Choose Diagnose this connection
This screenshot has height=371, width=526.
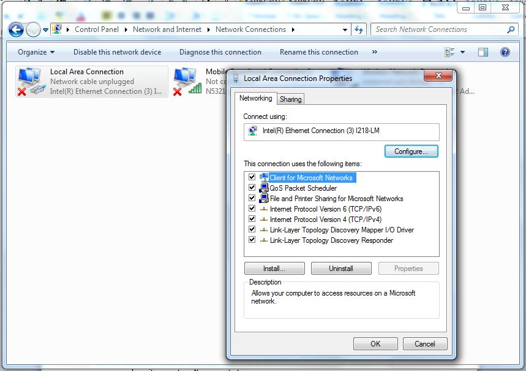(x=220, y=52)
